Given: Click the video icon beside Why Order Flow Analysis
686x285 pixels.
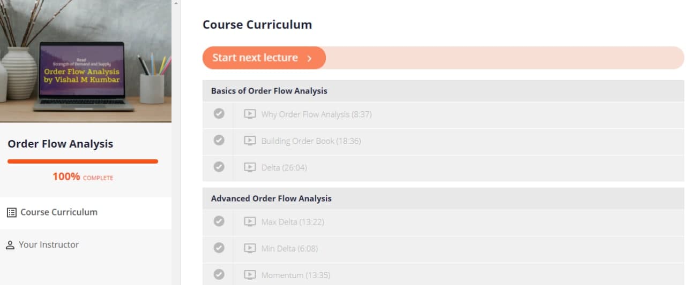Looking at the screenshot, I should tap(250, 114).
